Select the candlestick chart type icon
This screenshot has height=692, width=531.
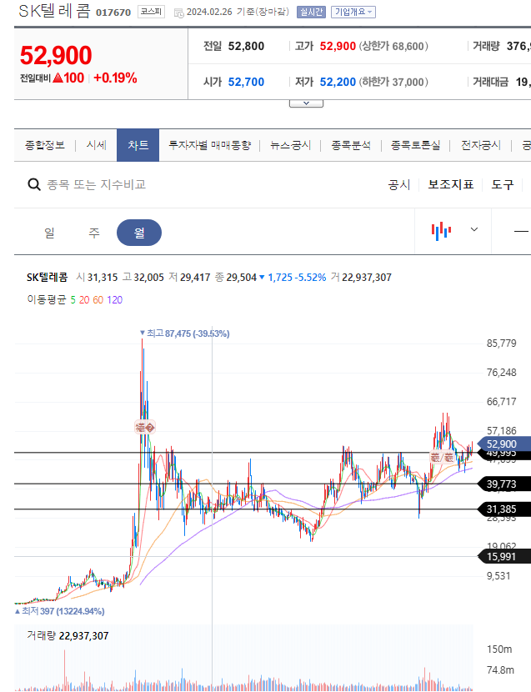point(441,230)
